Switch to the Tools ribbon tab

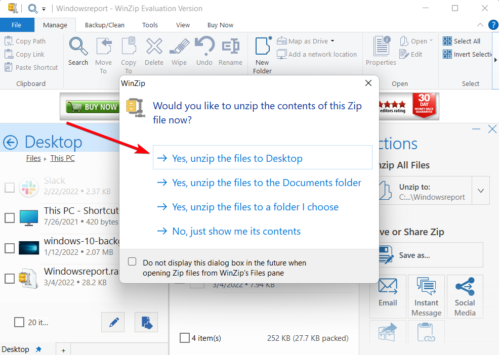(149, 25)
